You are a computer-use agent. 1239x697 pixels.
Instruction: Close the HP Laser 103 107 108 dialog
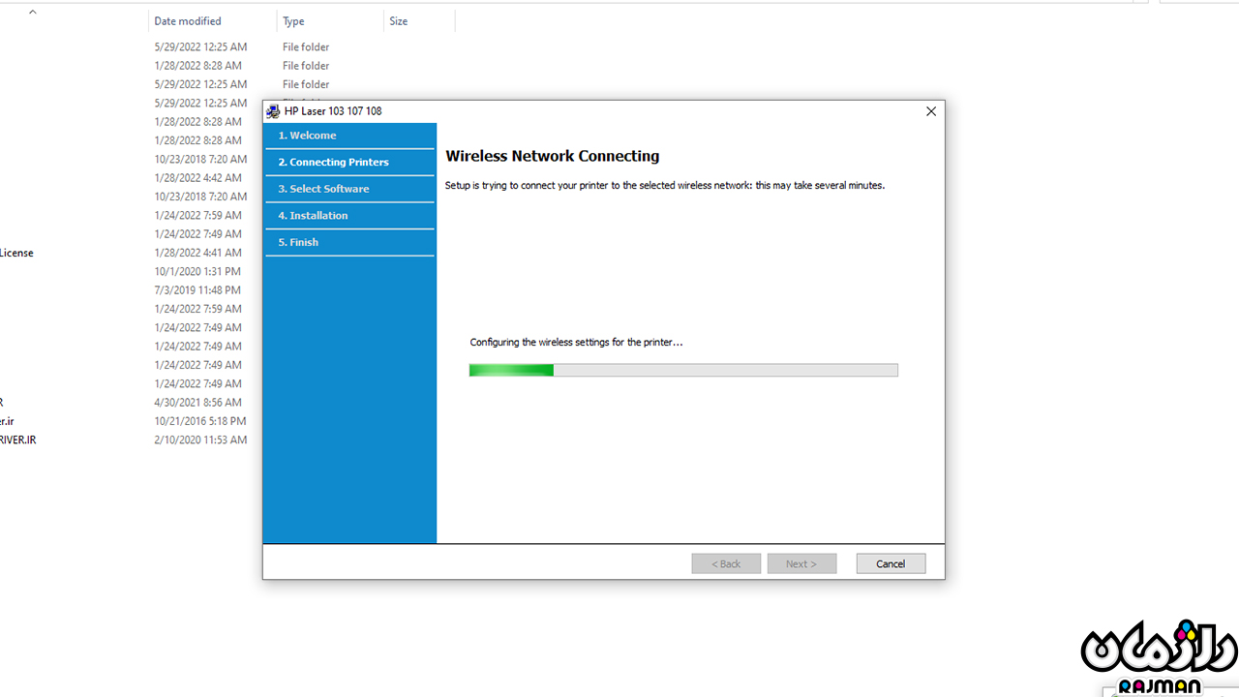[x=931, y=111]
